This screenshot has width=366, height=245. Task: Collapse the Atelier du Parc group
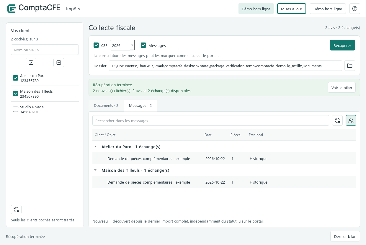point(95,146)
